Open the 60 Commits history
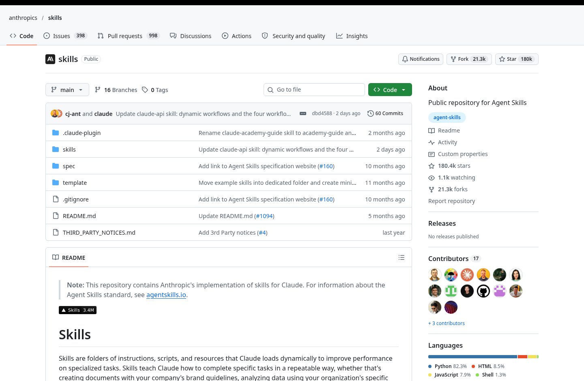Viewport: 584px width, 381px height. pos(385,113)
